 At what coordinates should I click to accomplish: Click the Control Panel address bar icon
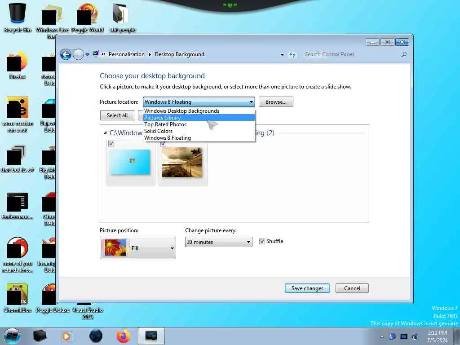96,54
